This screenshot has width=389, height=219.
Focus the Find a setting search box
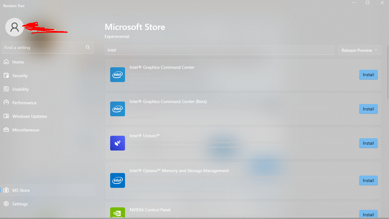pos(48,48)
